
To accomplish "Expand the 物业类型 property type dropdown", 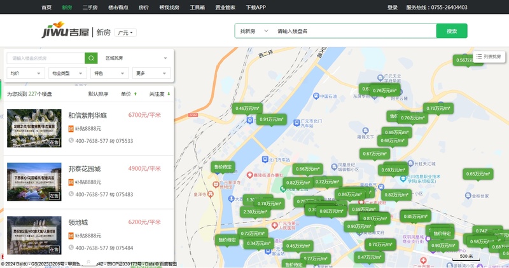I will click(67, 74).
